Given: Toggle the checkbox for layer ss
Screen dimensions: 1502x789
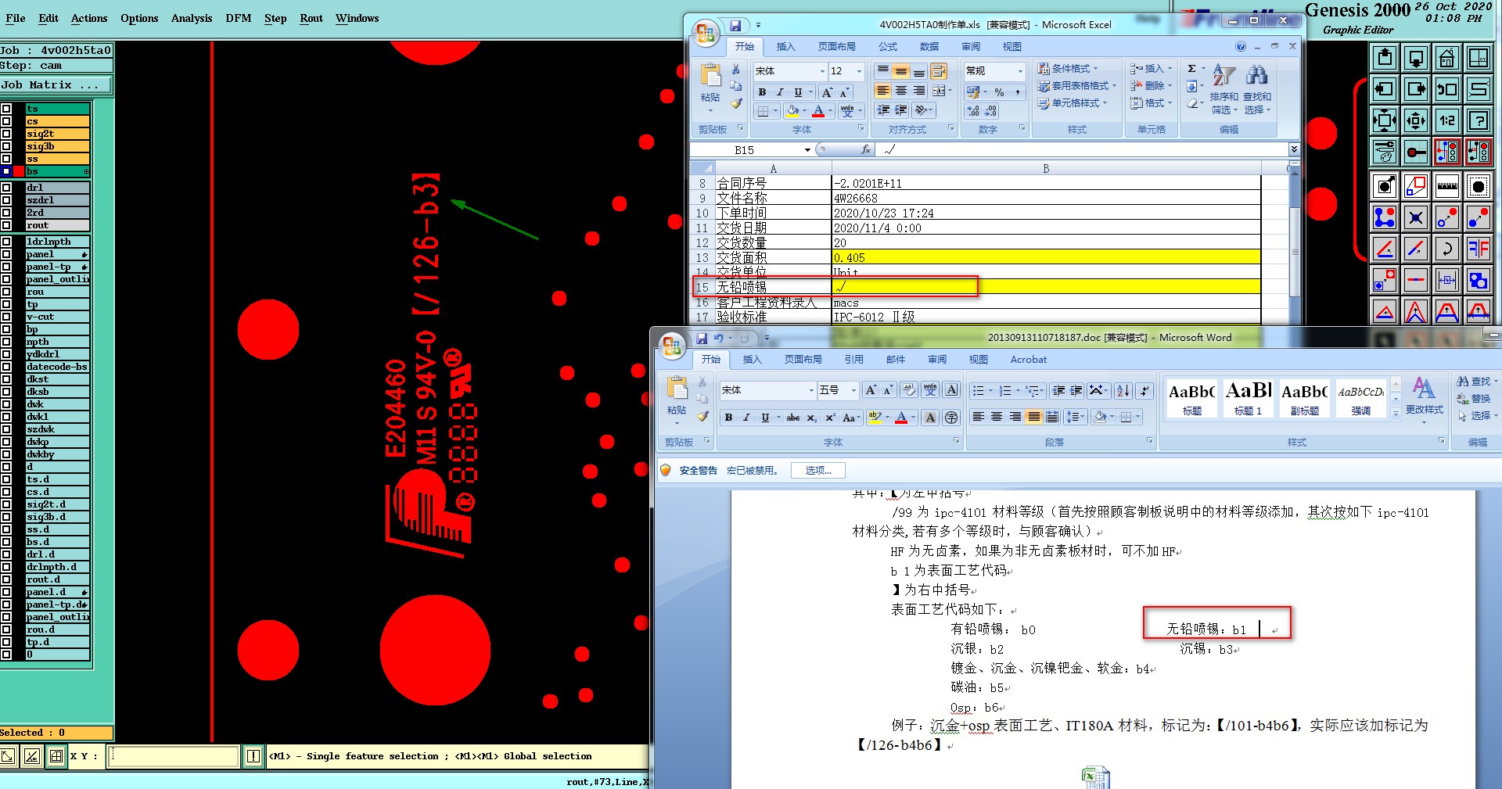Looking at the screenshot, I should 6,159.
